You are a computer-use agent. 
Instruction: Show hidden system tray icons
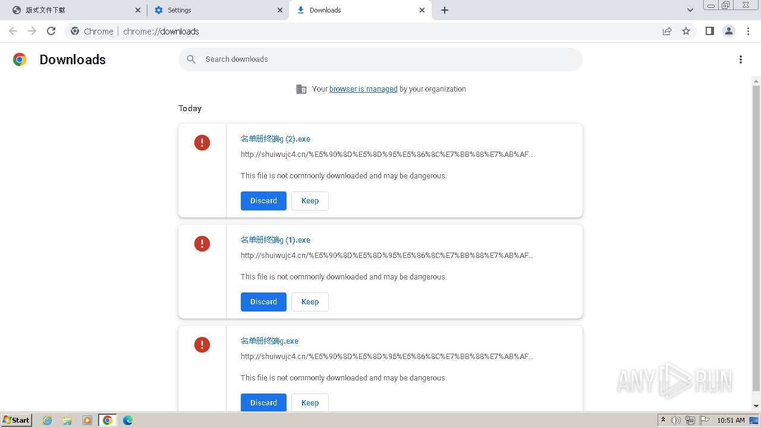pyautogui.click(x=663, y=420)
